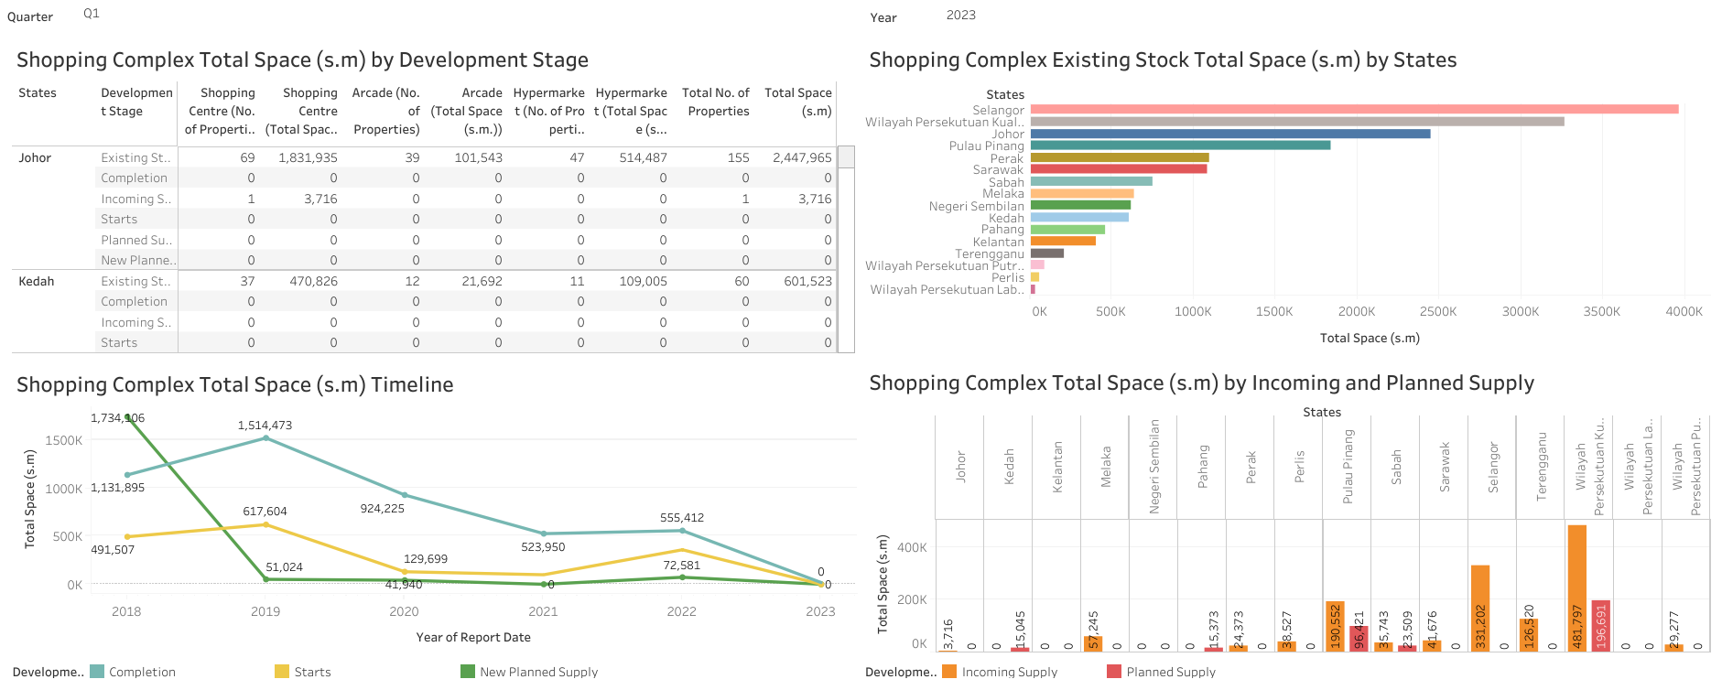1722x690 pixels.
Task: Select the Kelantan orange bar in states chart
Action: (1063, 242)
